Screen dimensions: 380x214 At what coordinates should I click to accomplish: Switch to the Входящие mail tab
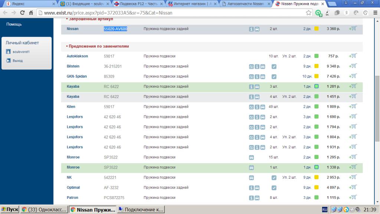point(85,4)
